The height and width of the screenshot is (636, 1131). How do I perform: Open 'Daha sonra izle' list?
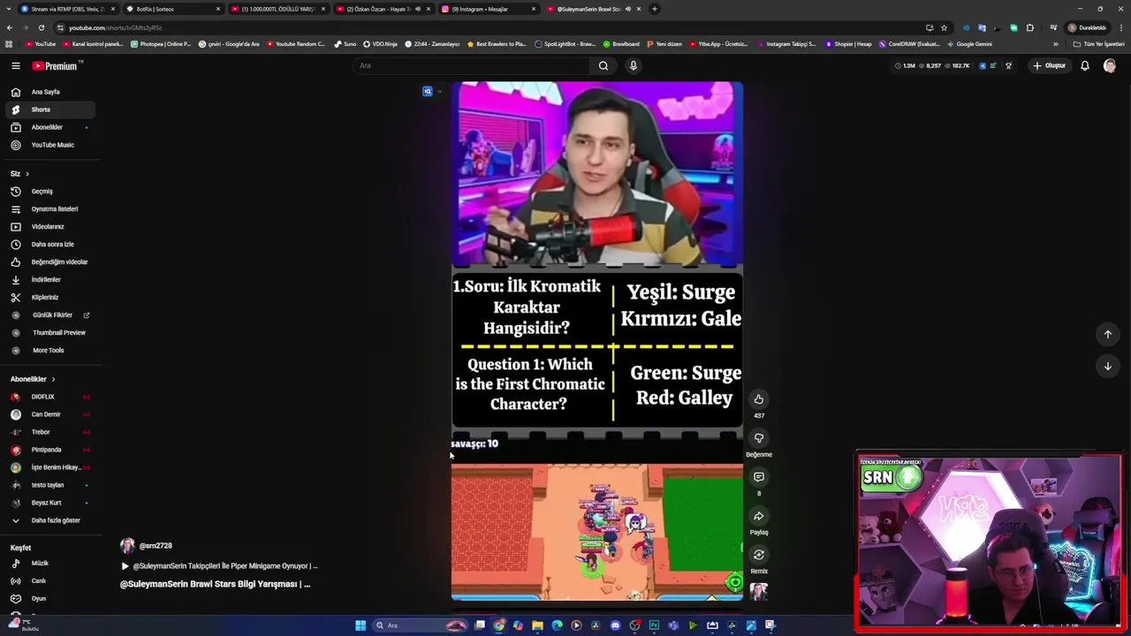pyautogui.click(x=49, y=244)
